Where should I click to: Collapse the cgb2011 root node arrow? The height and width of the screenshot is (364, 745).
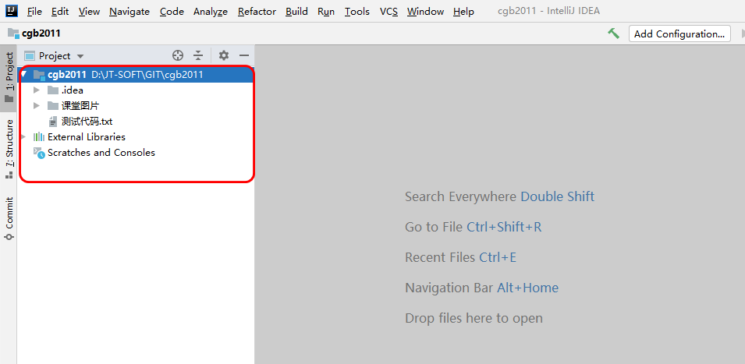(23, 74)
